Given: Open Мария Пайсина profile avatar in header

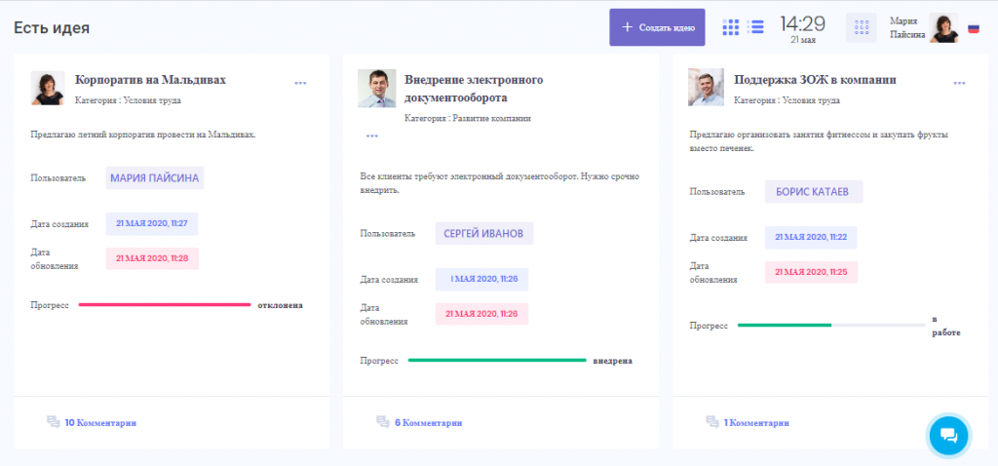Looking at the screenshot, I should coord(943,28).
